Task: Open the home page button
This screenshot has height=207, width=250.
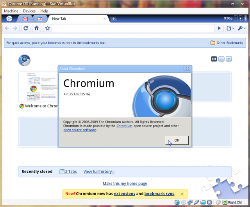Action: (36, 28)
